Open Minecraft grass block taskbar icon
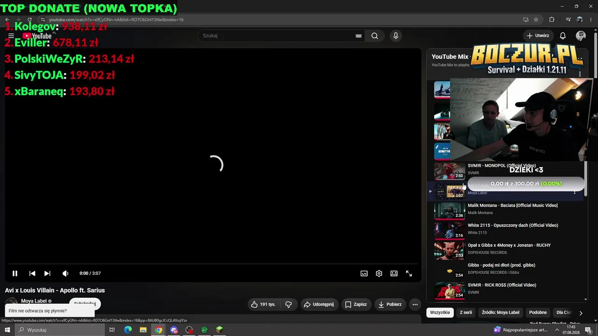The width and height of the screenshot is (598, 336). pyautogui.click(x=220, y=330)
